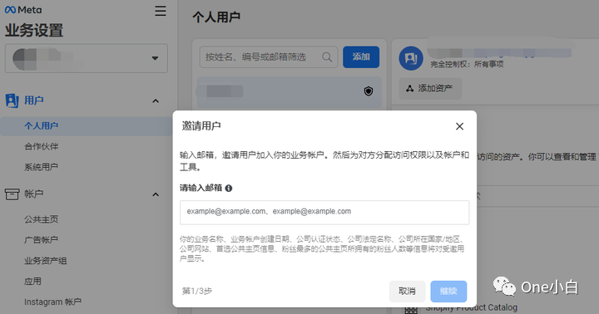Click the 第1/3步 step text
Viewport: 599px width, 314px height.
click(x=196, y=292)
